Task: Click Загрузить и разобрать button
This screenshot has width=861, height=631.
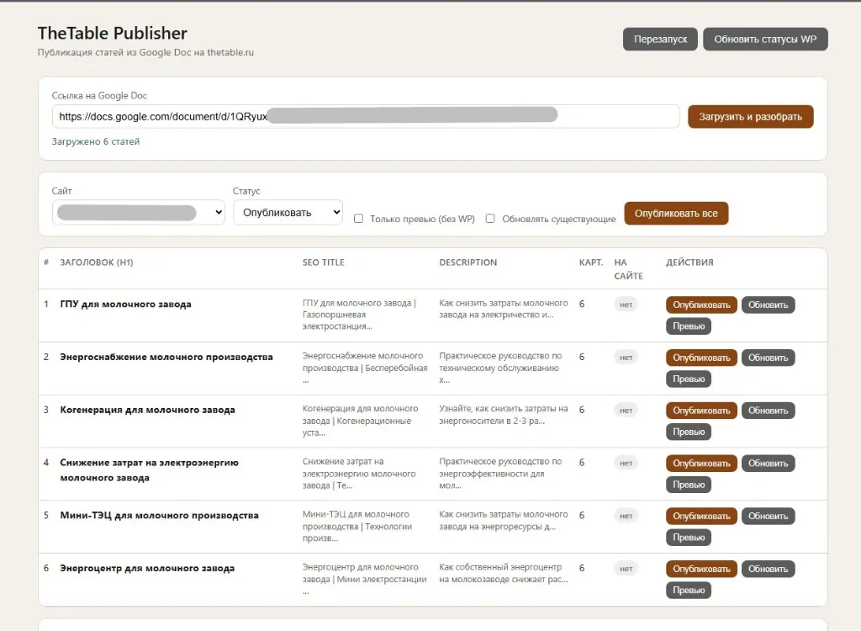Action: 750,117
